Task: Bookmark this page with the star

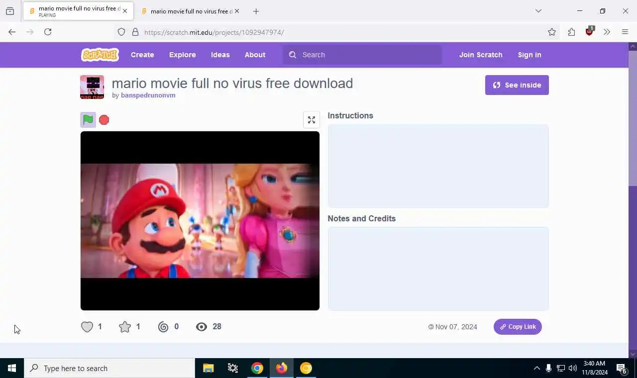Action: (552, 32)
